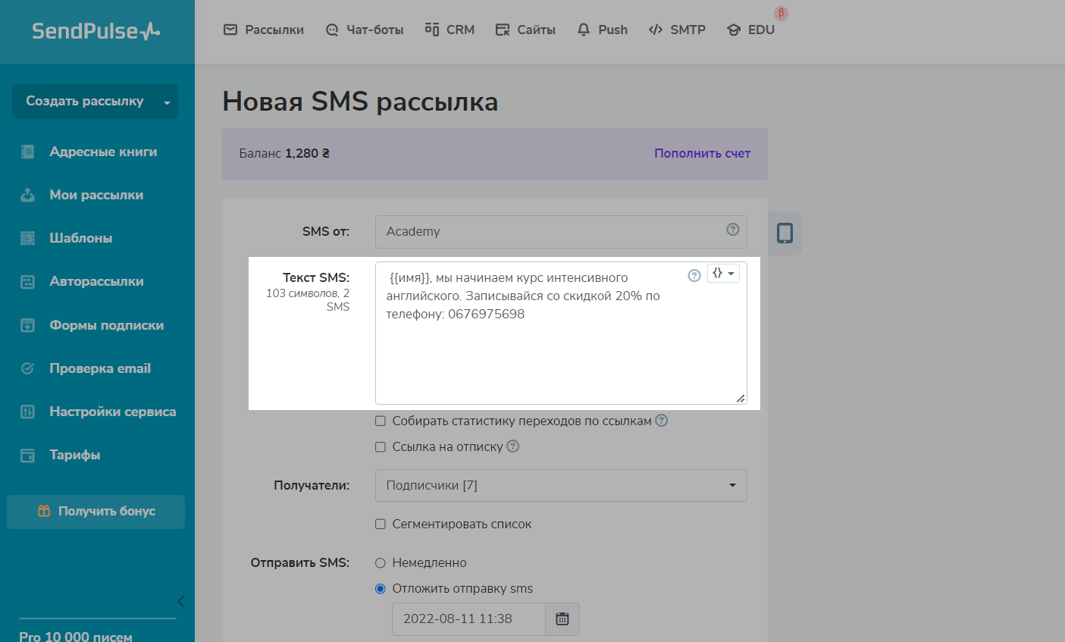Toggle the Ссылка на отписку checkbox
The height and width of the screenshot is (642, 1065).
pyautogui.click(x=381, y=447)
